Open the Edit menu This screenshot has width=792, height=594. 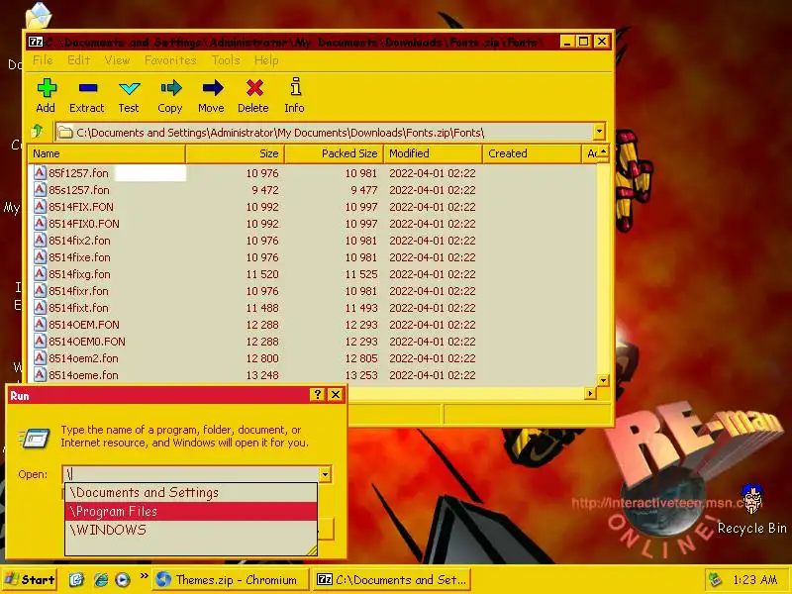79,60
